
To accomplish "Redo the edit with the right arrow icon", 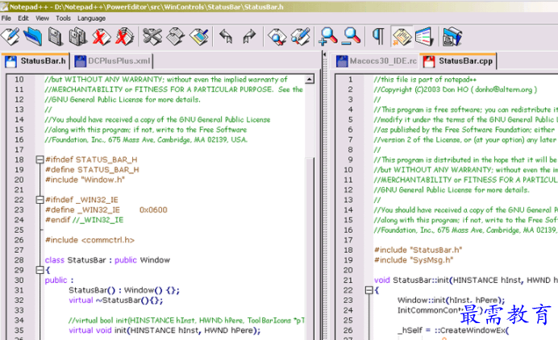I will (x=250, y=36).
